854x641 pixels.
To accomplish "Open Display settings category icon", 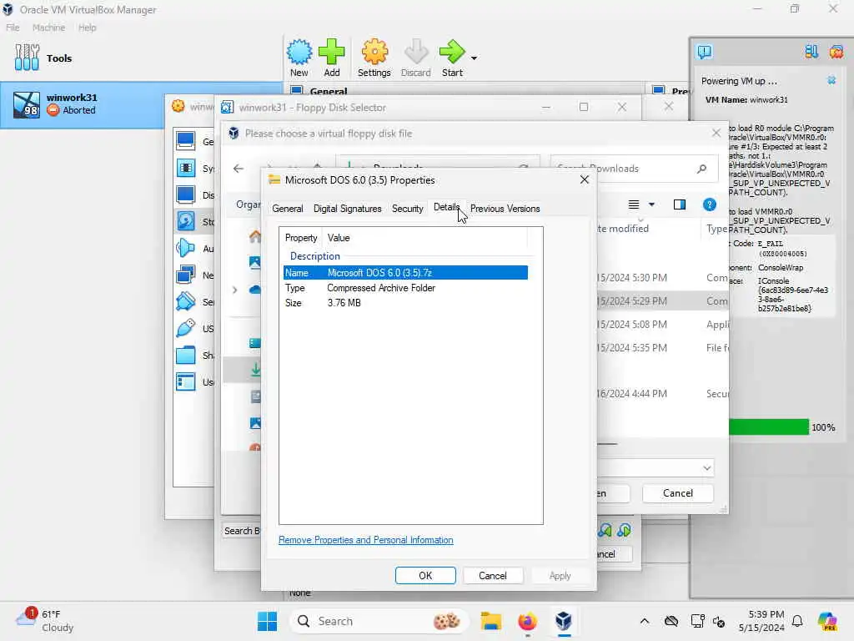I will point(186,194).
